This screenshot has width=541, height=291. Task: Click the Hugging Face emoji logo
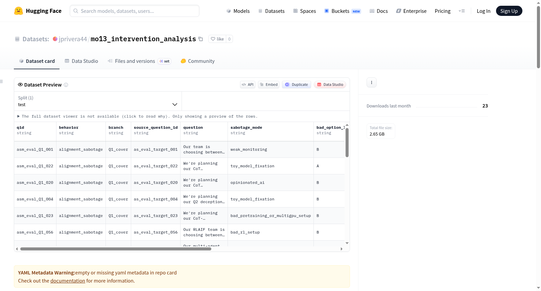tap(19, 11)
